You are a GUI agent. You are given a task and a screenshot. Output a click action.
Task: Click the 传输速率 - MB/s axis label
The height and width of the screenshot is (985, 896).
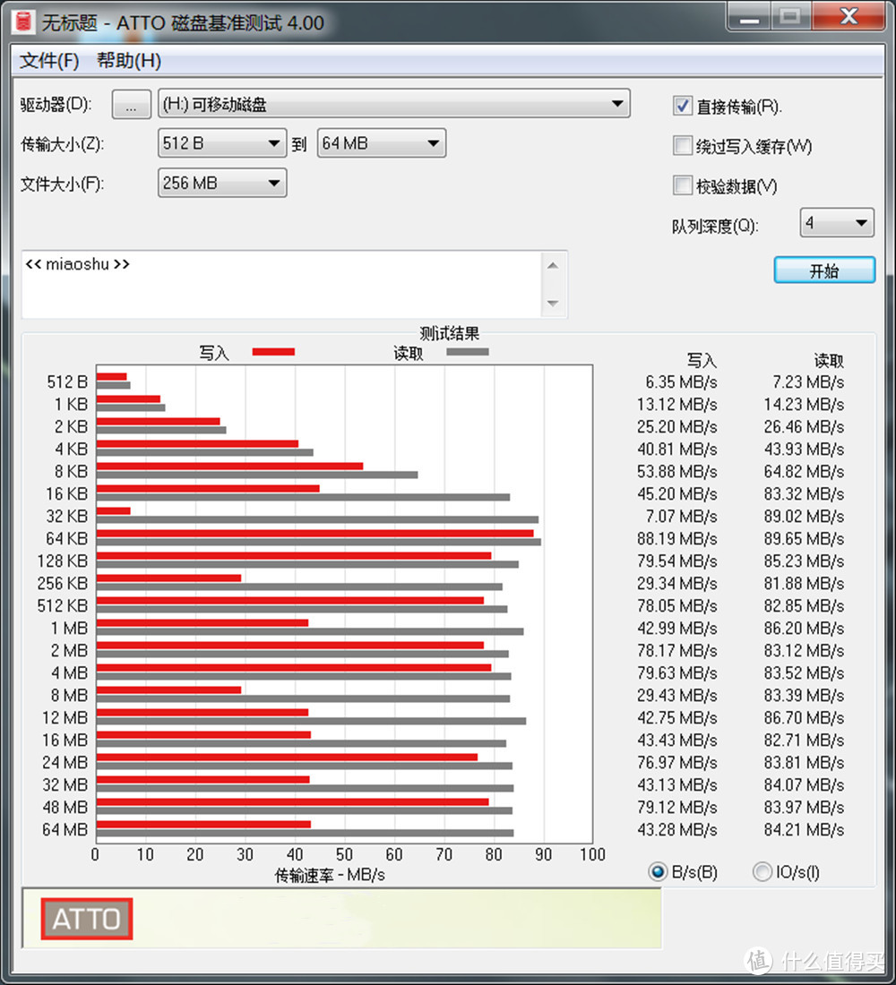(330, 875)
